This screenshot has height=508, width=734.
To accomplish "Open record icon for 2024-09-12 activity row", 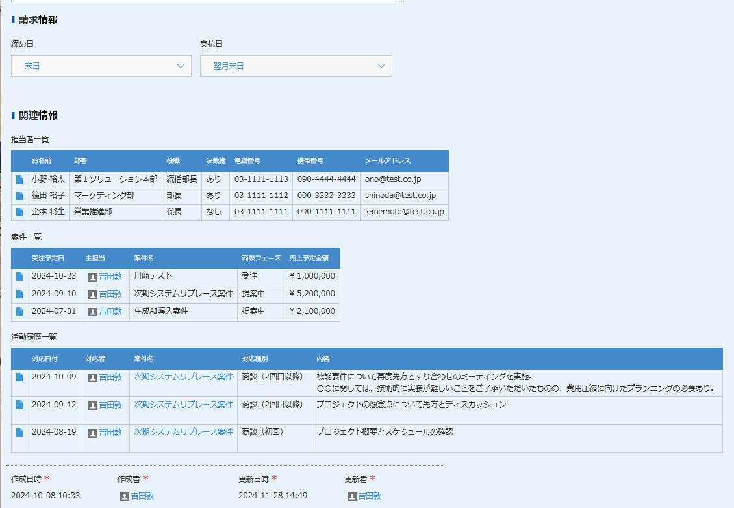I will click(x=19, y=405).
